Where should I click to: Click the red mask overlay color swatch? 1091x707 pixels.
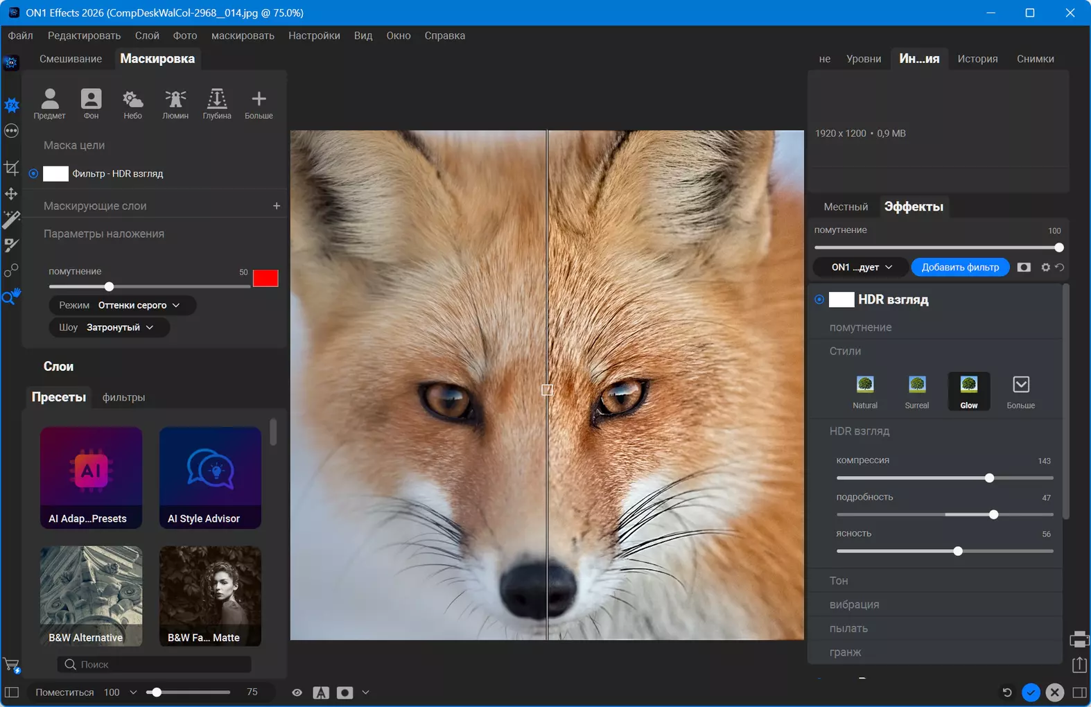point(265,278)
